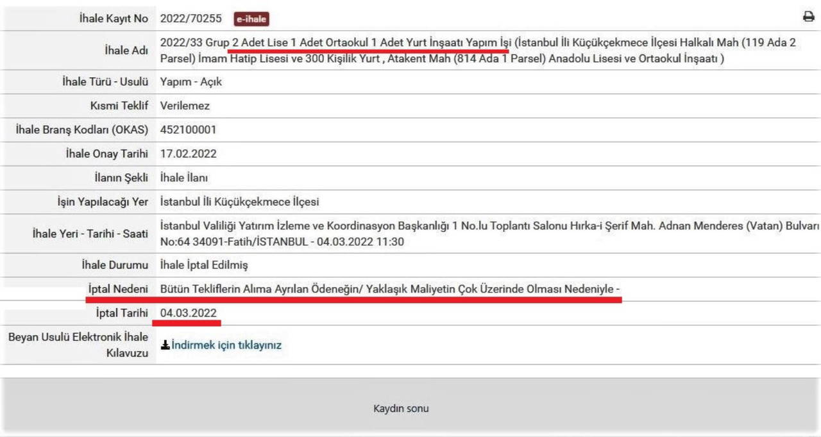Click İstanbul İli Küçükçekmece İlçesi location value
This screenshot has height=437, width=821.
click(x=239, y=202)
